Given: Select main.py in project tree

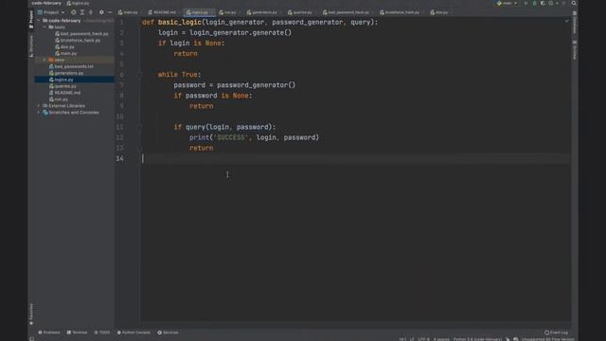Looking at the screenshot, I should point(65,53).
